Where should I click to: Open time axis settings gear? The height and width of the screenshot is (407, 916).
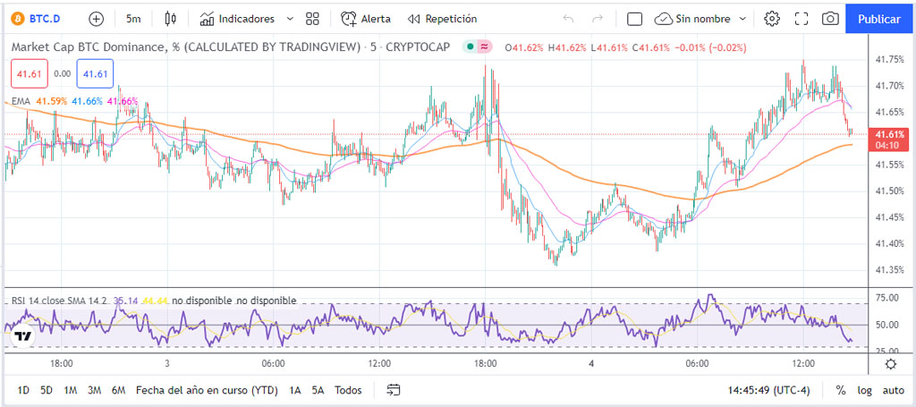coord(891,364)
